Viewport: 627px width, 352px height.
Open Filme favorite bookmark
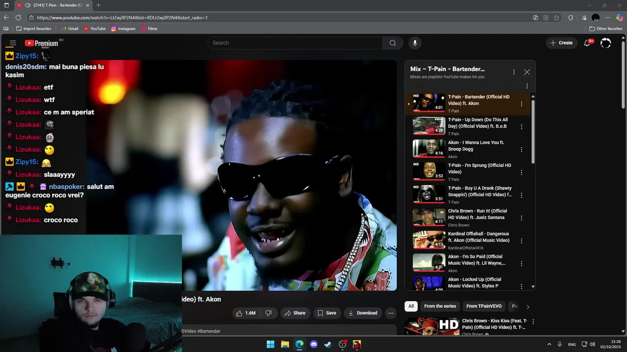(149, 29)
